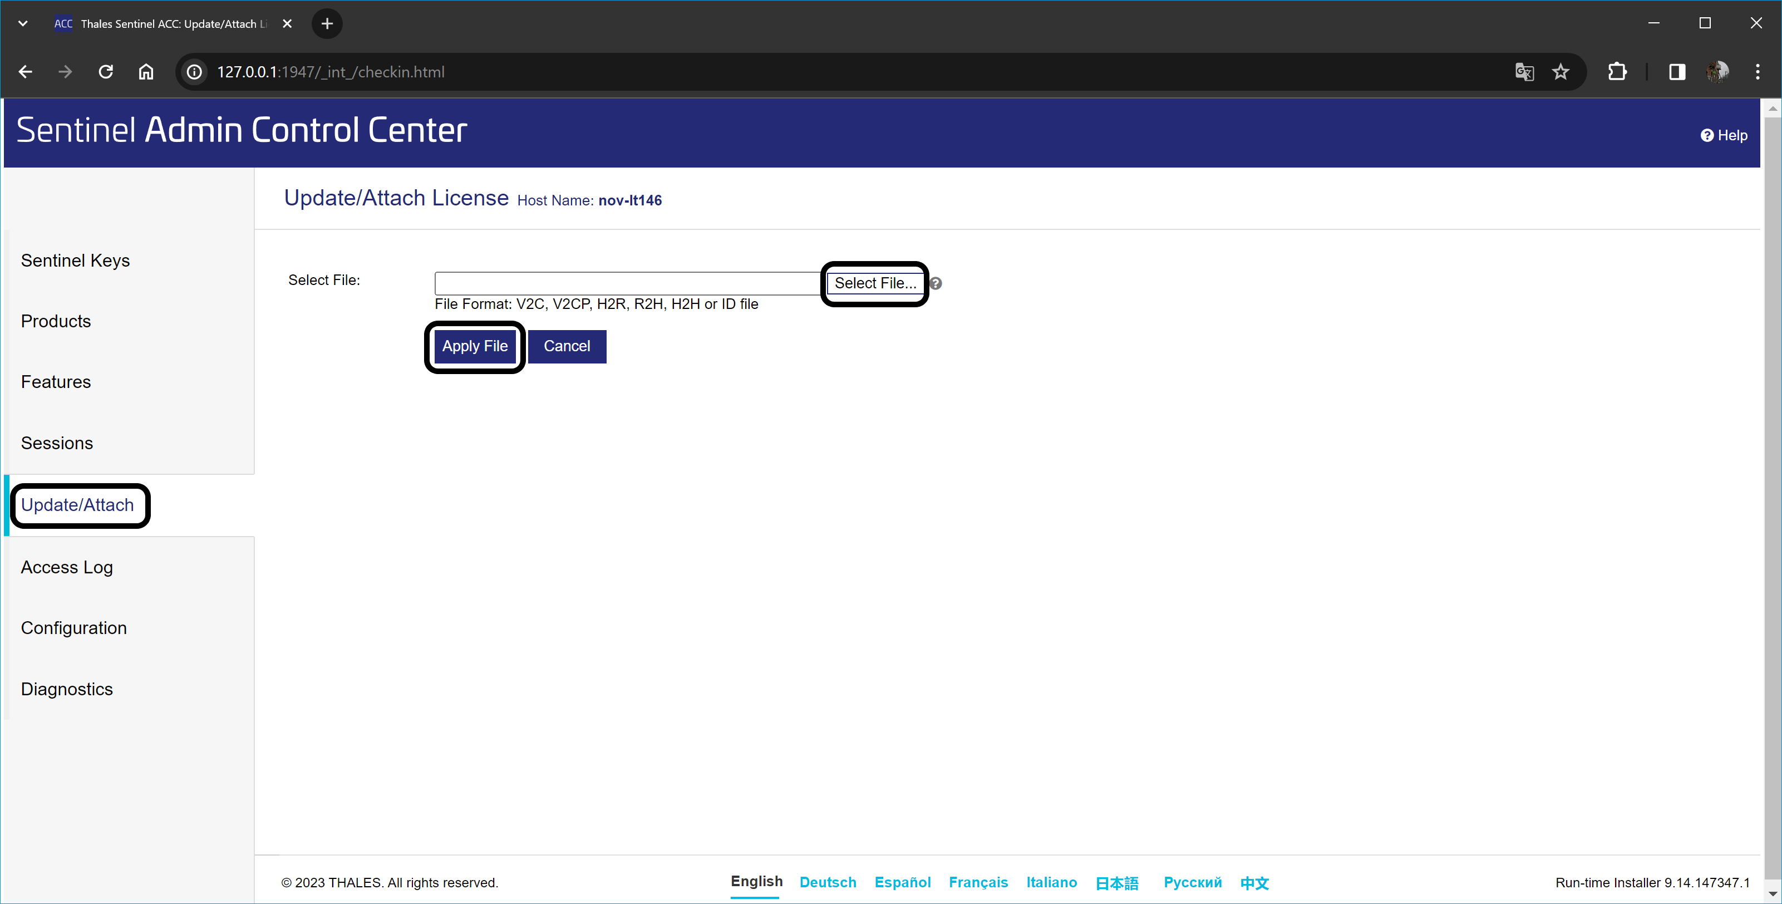
Task: Expand the tab search dropdown arrow
Action: tap(23, 23)
